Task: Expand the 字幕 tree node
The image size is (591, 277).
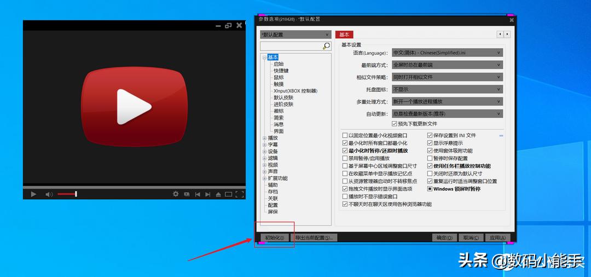Action: pos(265,145)
